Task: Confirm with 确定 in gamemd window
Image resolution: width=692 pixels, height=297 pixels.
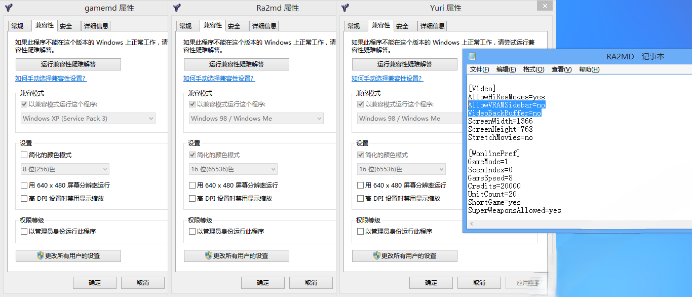Action: 95,283
